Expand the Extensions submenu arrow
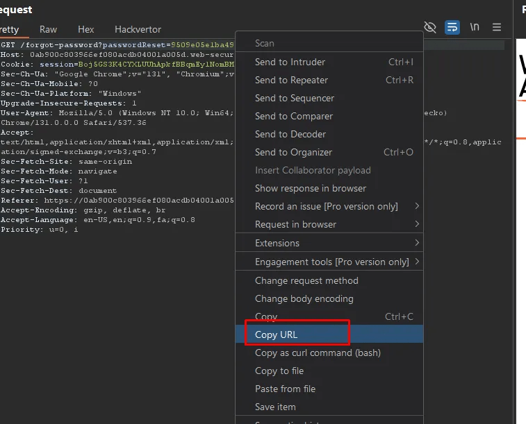Image resolution: width=526 pixels, height=424 pixels. tap(417, 243)
